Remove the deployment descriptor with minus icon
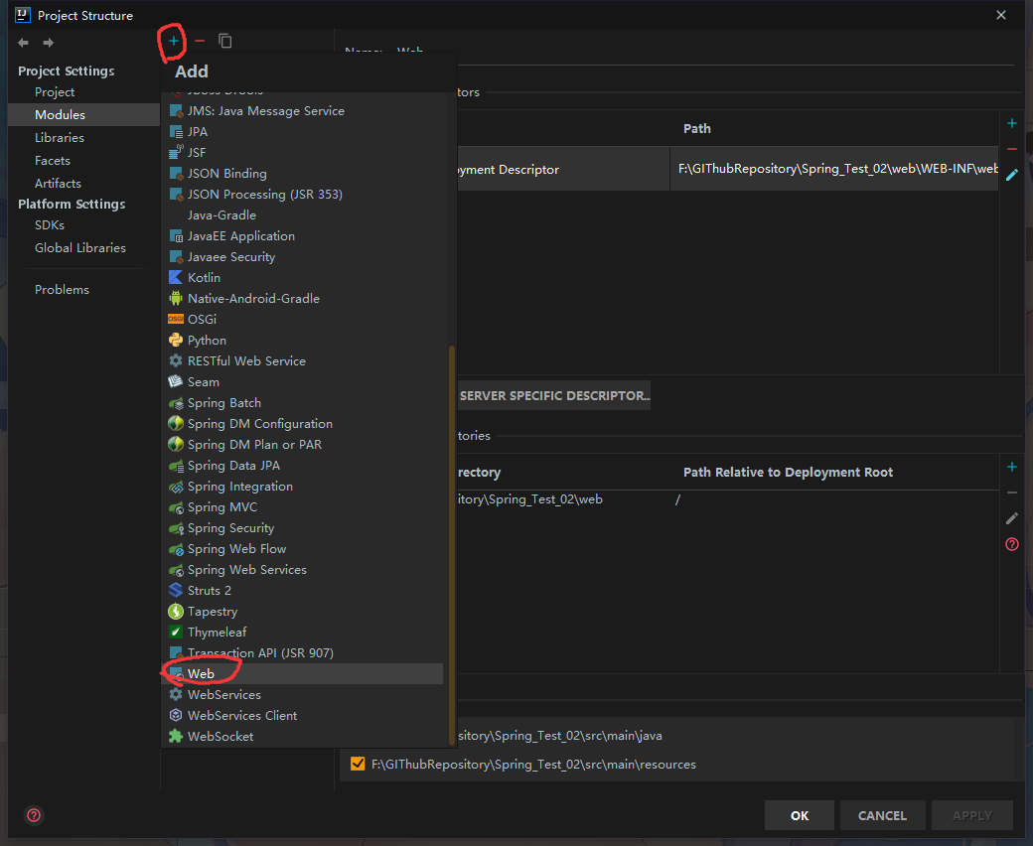Screen dimensions: 1033x846 (x=1012, y=150)
